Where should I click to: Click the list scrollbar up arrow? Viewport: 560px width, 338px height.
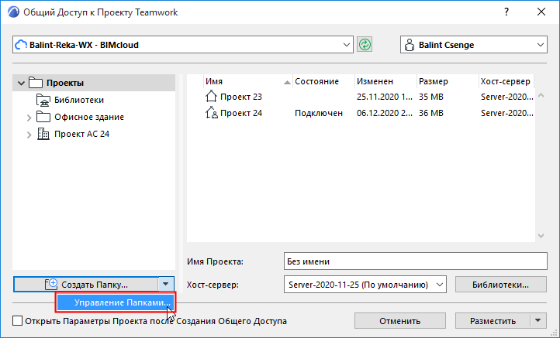[541, 95]
